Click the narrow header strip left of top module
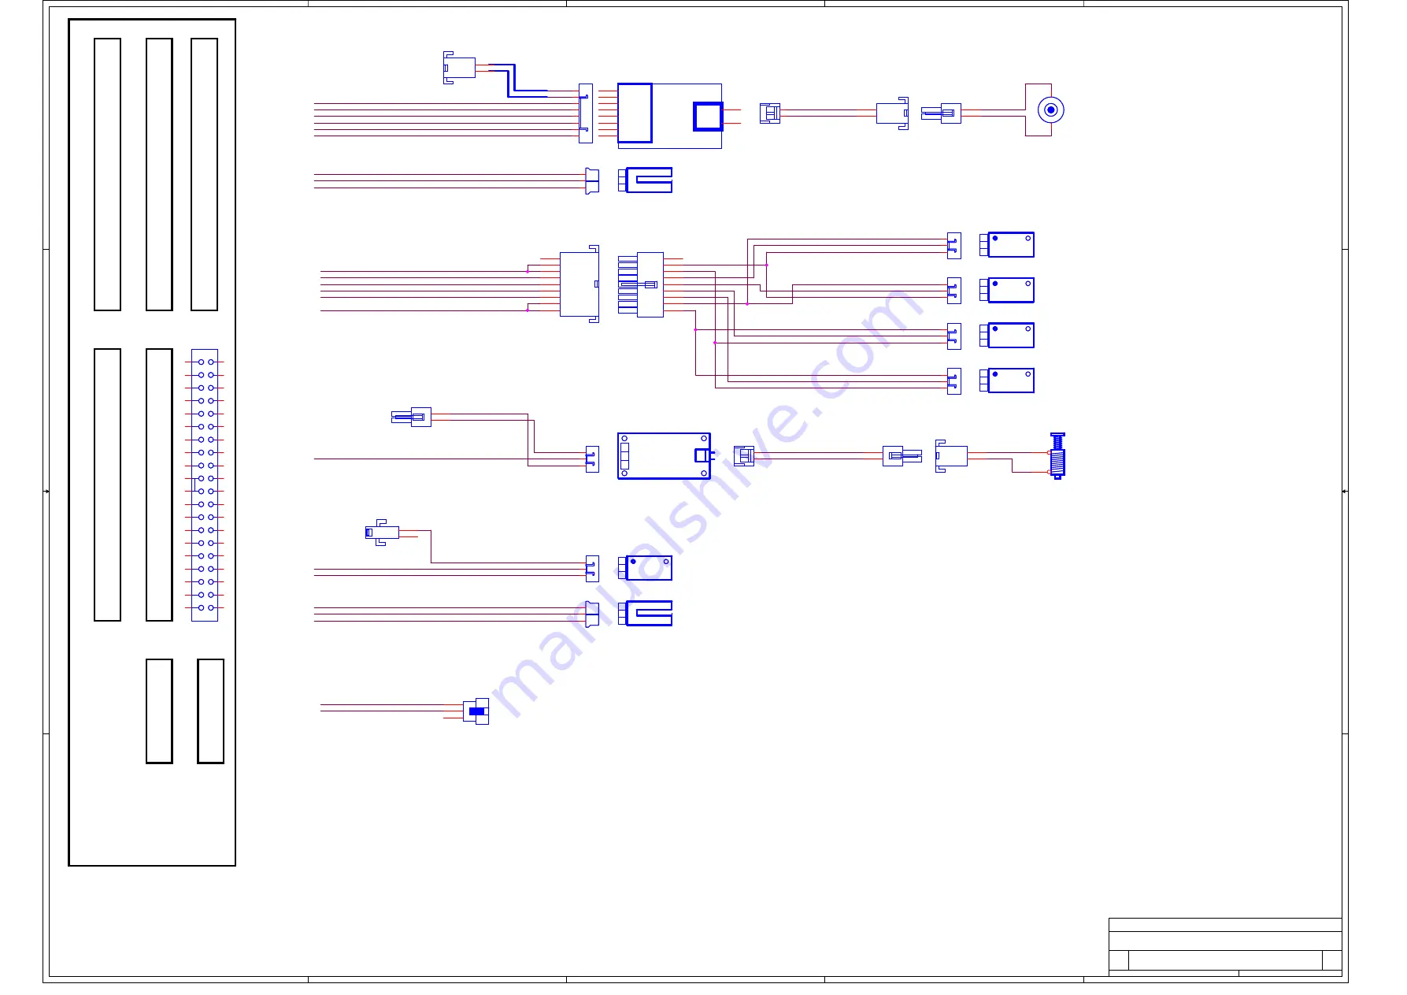Viewport: 1407px width, 995px height. tap(586, 113)
